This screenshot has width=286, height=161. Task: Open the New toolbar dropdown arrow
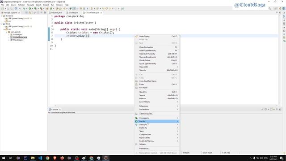[x=5, y=8]
